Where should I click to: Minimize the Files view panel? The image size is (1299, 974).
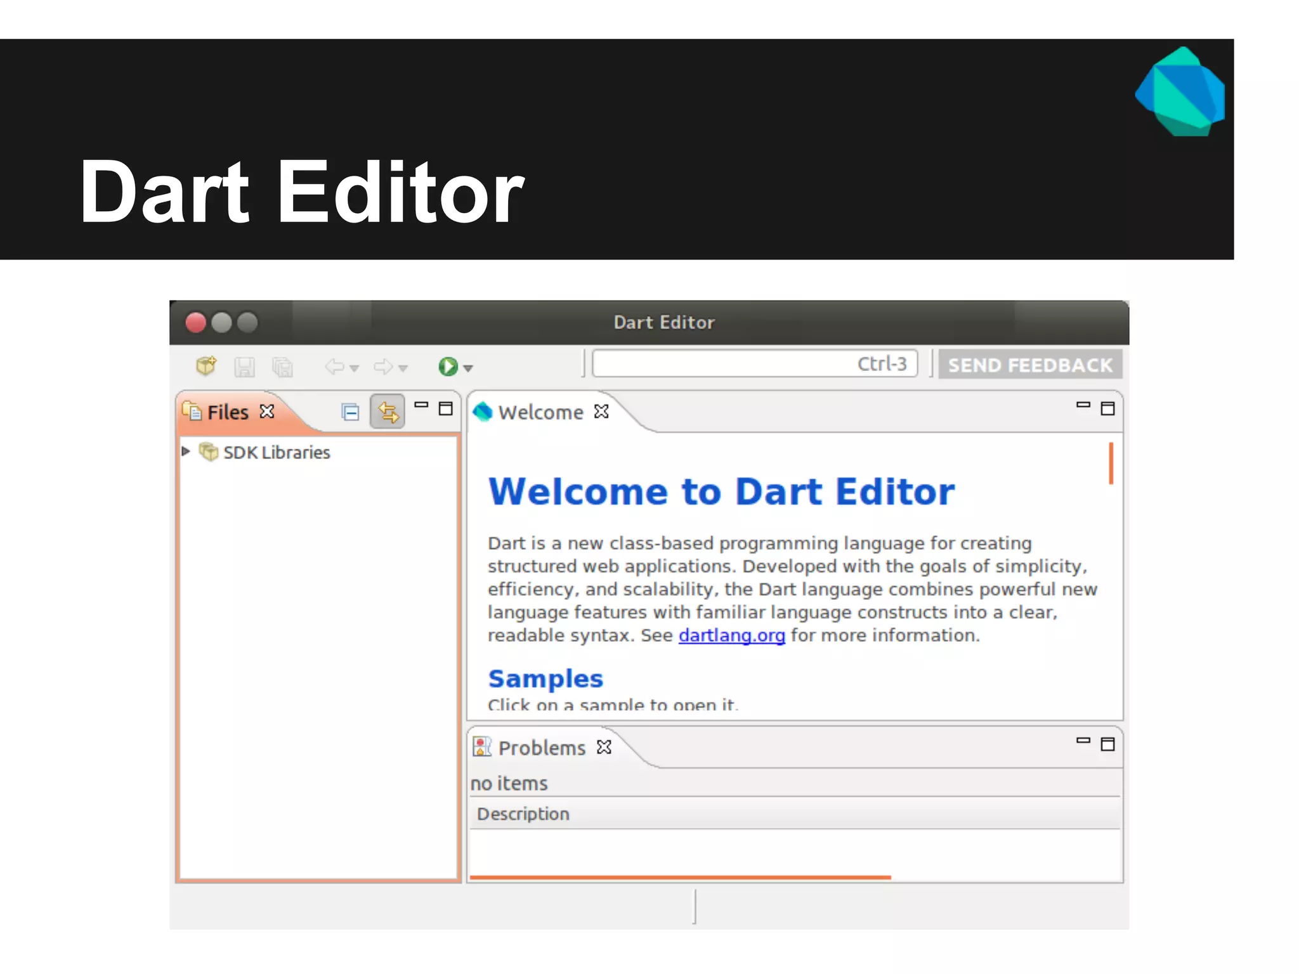pyautogui.click(x=421, y=405)
